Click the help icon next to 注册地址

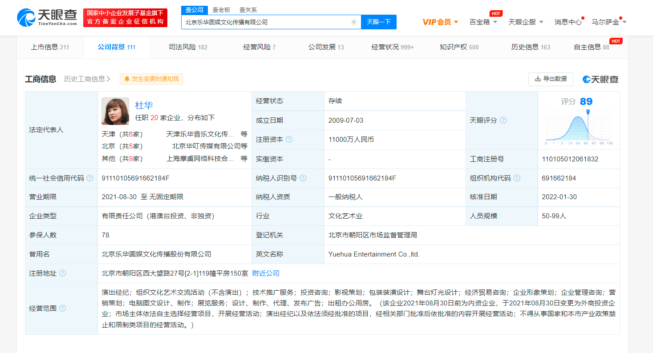(x=64, y=273)
